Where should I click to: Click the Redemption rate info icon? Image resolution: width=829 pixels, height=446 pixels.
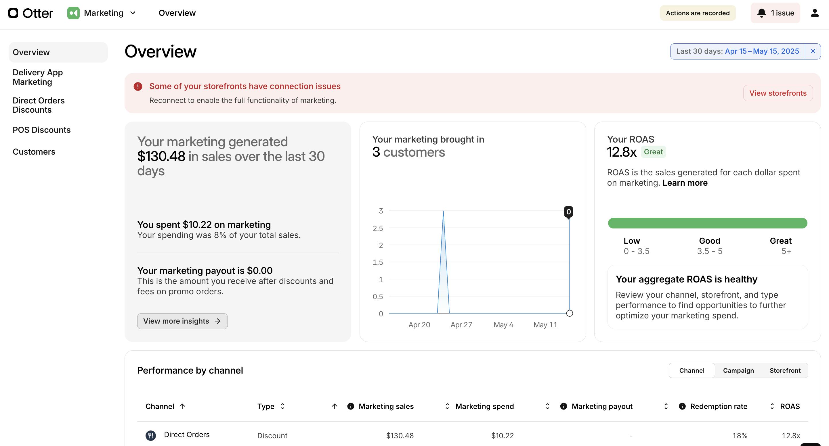click(682, 406)
